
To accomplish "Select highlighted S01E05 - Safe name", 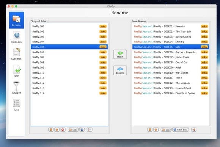I will point(171,47).
